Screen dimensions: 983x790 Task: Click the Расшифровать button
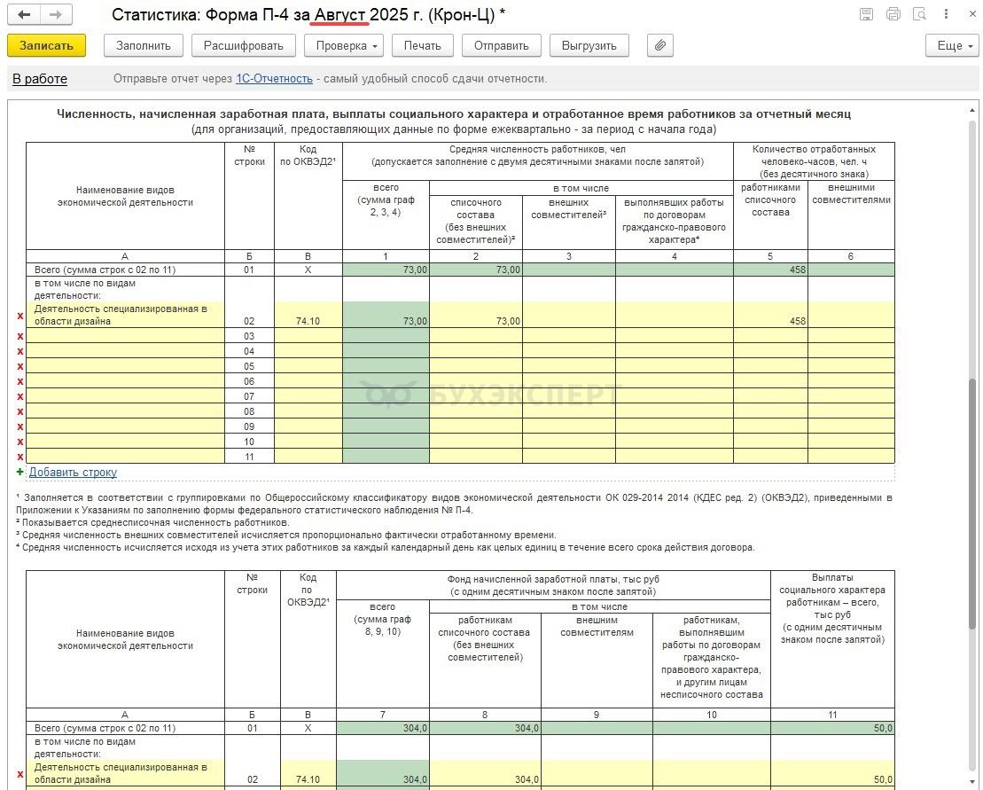point(244,45)
